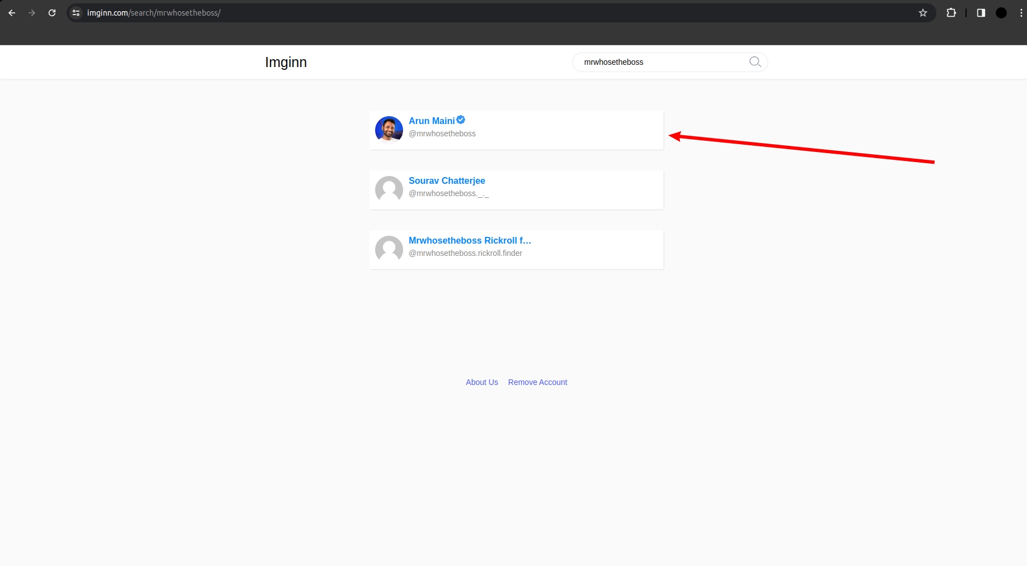Open Sourav Chatterjee profile result

point(447,181)
